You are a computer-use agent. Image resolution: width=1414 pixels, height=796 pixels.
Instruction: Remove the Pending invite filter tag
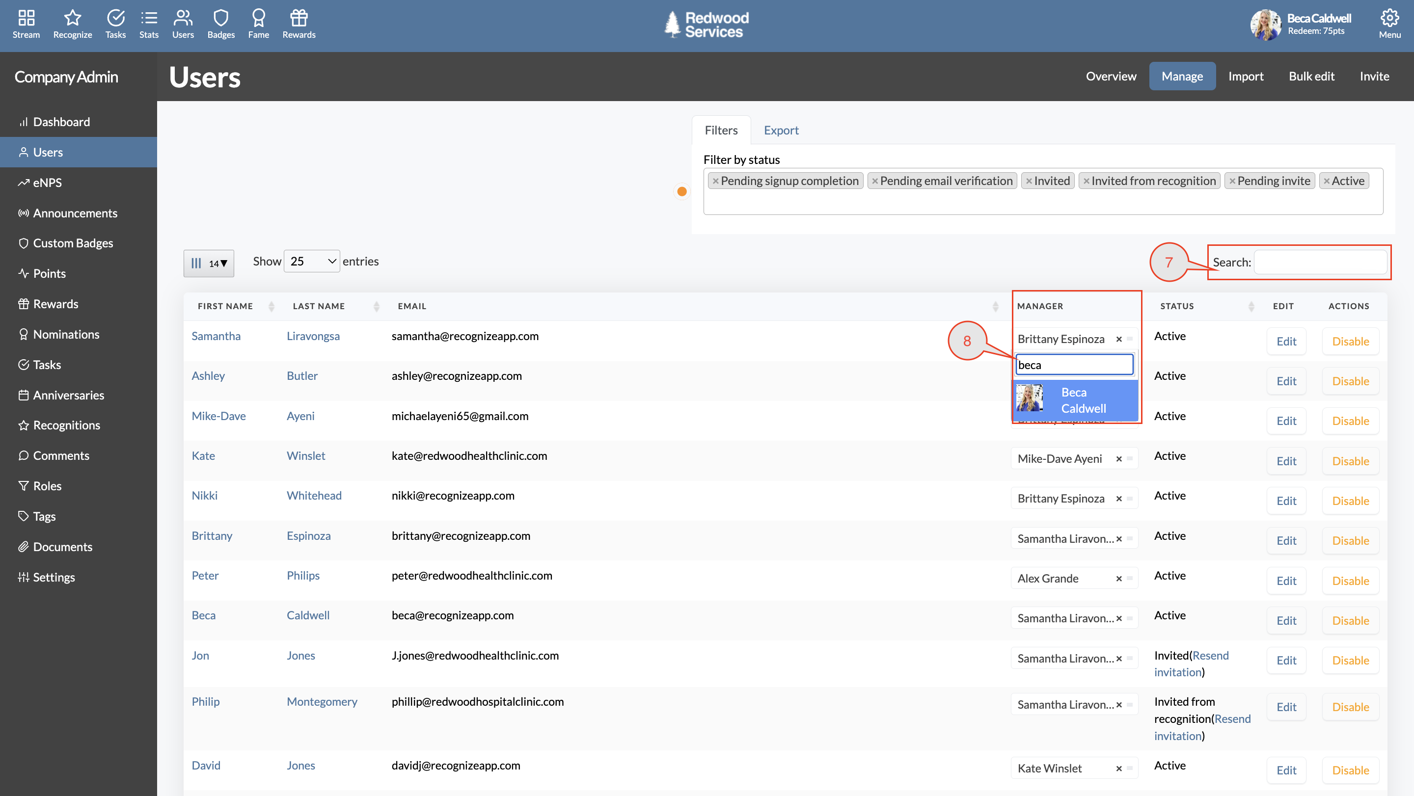(1232, 181)
